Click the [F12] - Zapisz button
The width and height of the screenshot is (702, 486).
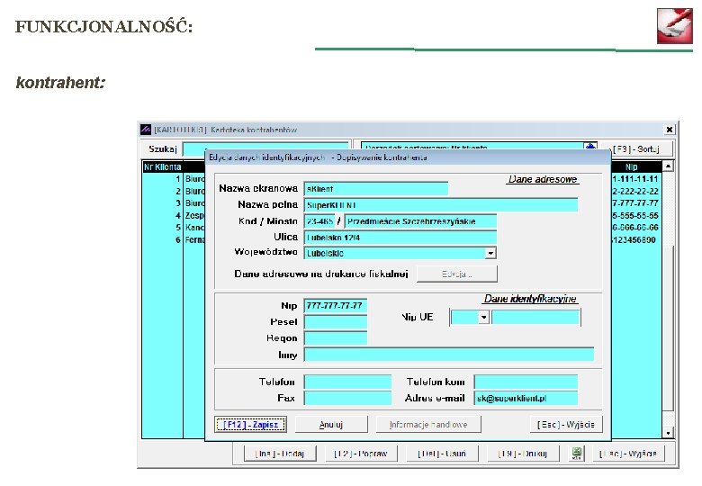pos(251,424)
